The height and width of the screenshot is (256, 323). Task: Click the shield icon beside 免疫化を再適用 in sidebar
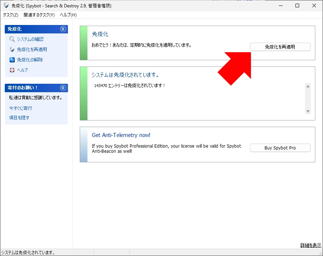[12, 50]
